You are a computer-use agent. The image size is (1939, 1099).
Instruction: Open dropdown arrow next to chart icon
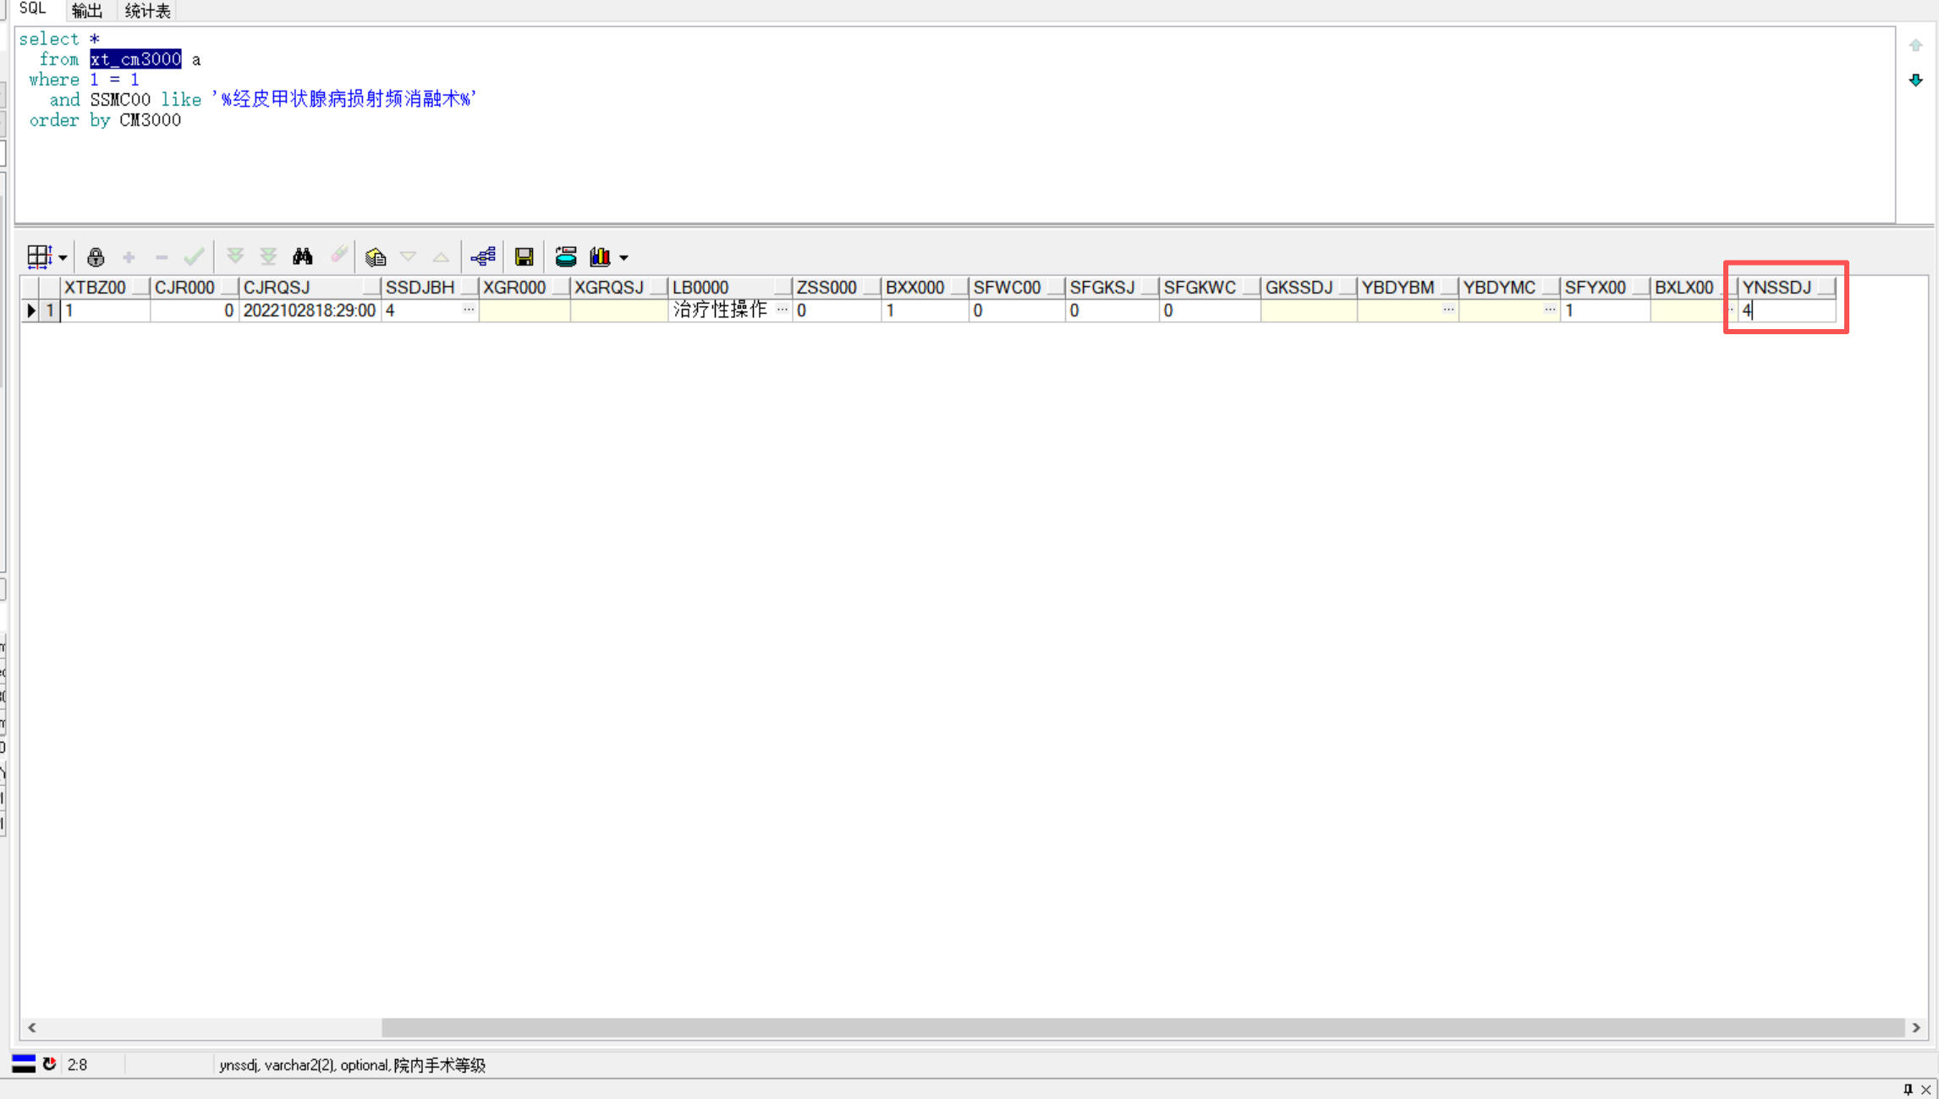coord(624,258)
